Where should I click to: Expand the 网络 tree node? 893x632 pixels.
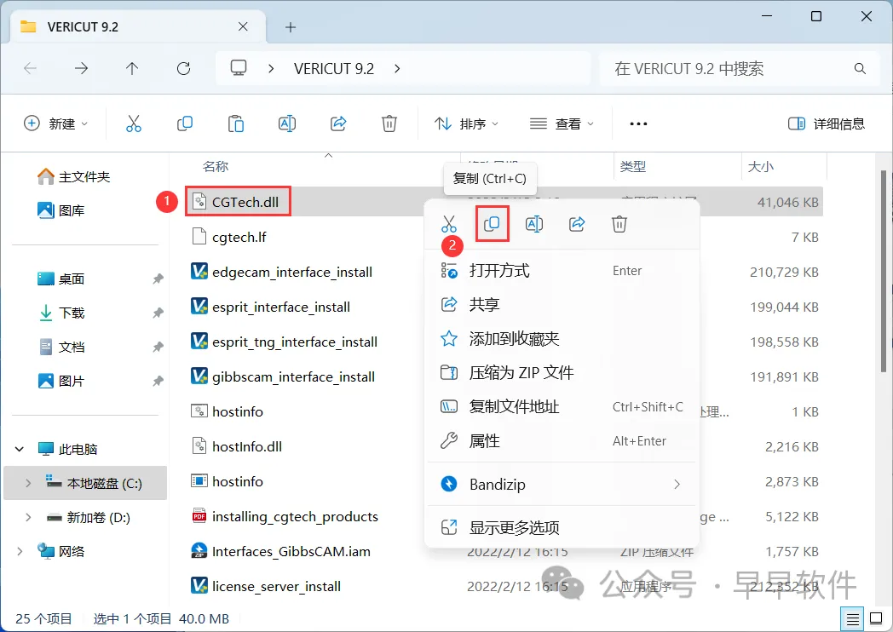(20, 551)
